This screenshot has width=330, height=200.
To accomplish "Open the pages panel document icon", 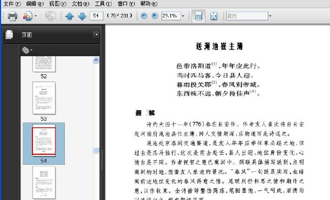I will (9, 35).
